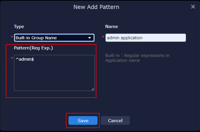The image size is (200, 132).
Task: Close the New Add Pattern dialog
Action: 193,7
